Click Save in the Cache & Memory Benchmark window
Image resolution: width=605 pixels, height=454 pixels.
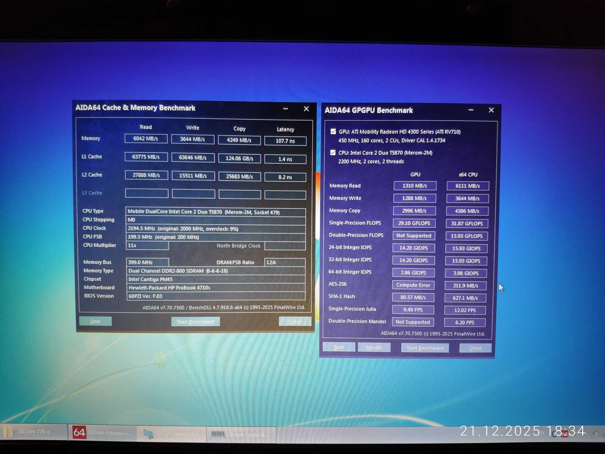click(x=95, y=321)
